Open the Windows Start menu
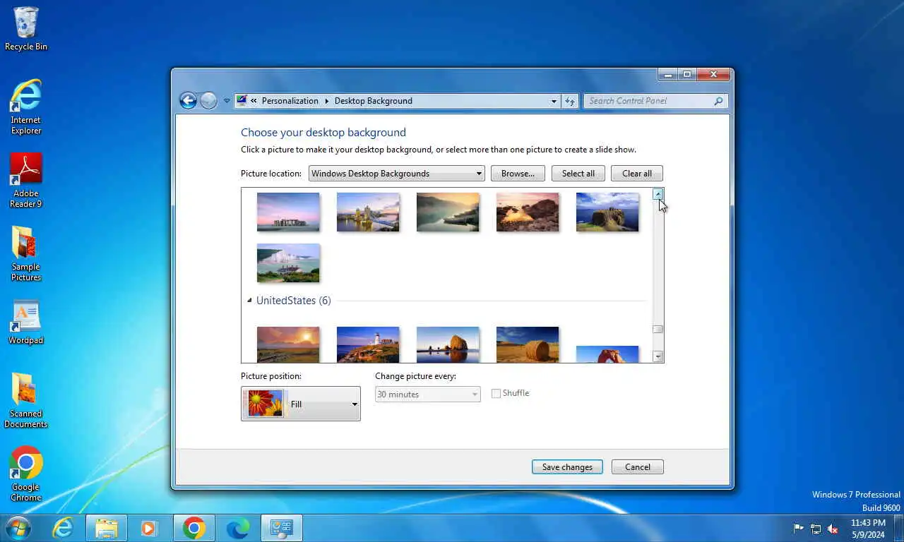The image size is (904, 542). 18,528
